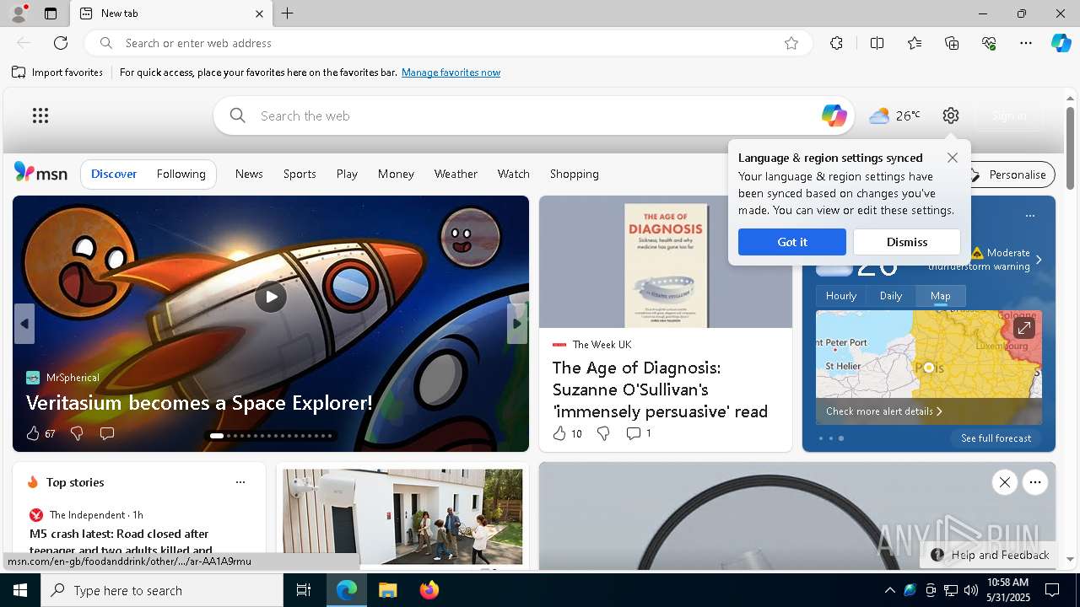Show next carousel slide
The image size is (1080, 607).
click(x=517, y=324)
